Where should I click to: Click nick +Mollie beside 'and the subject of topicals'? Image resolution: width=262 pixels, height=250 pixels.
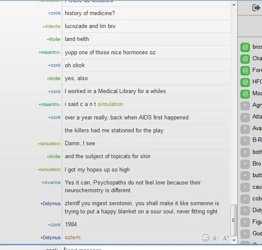point(54,156)
